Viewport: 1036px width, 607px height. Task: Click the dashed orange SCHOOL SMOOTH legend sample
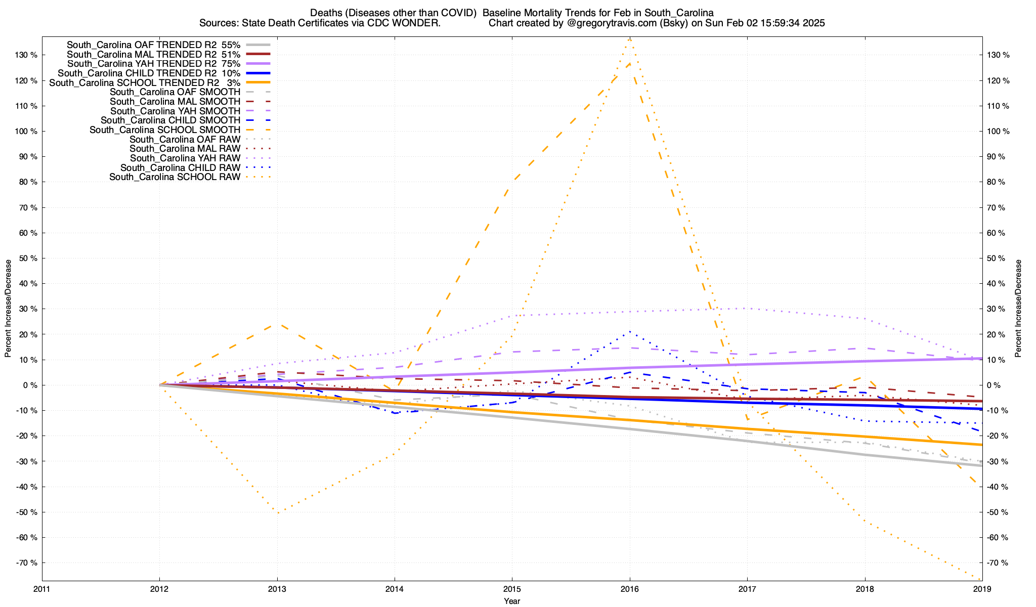(x=258, y=130)
